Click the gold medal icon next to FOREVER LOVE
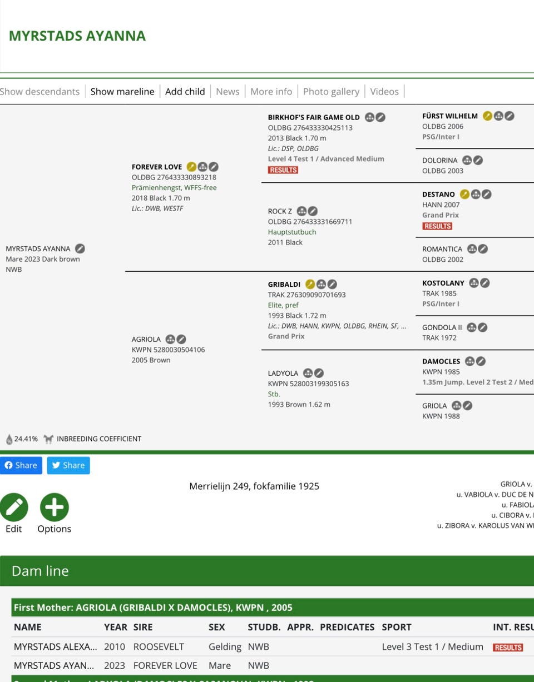The image size is (534, 682). click(191, 166)
